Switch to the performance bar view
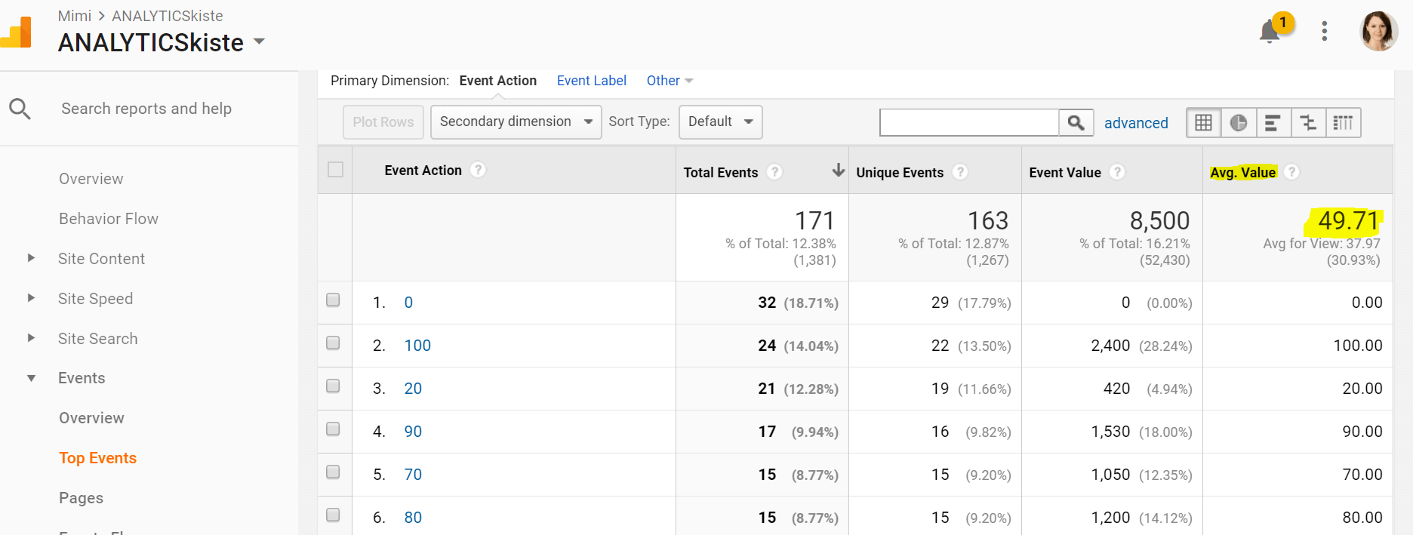 pyautogui.click(x=1273, y=122)
